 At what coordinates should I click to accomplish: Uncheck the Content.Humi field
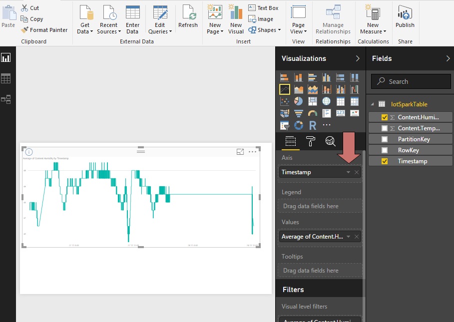click(384, 116)
